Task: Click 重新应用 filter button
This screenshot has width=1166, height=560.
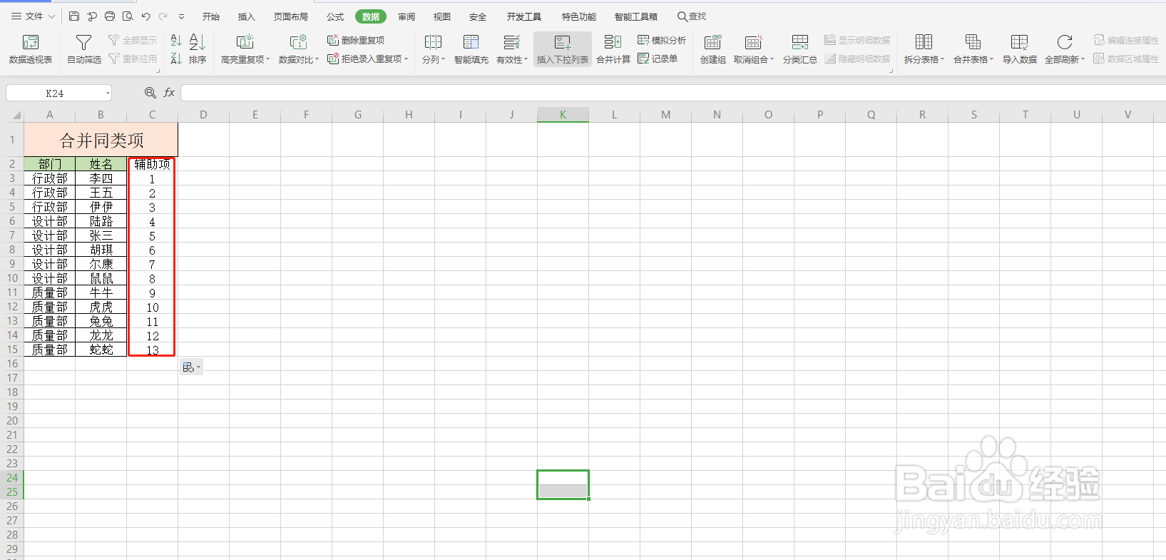Action: coord(133,59)
